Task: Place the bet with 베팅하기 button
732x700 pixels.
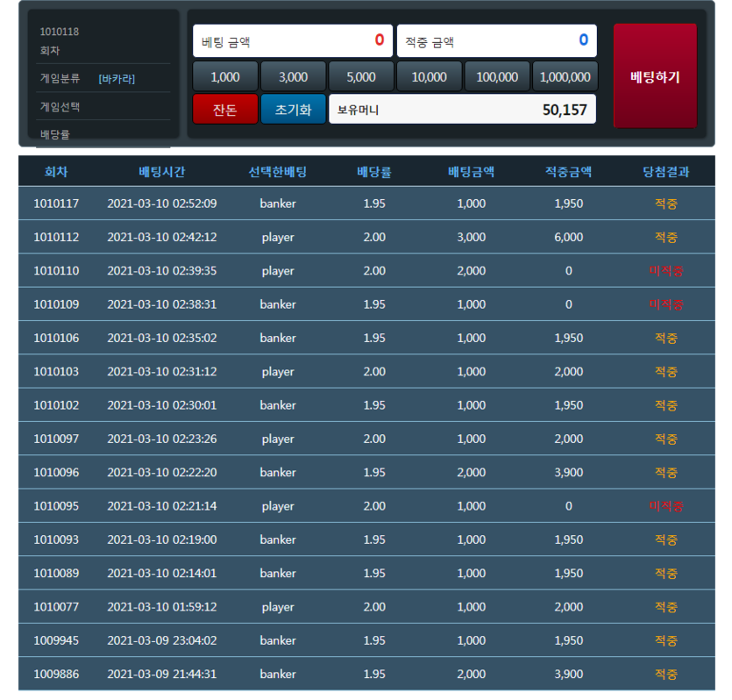Action: point(655,76)
